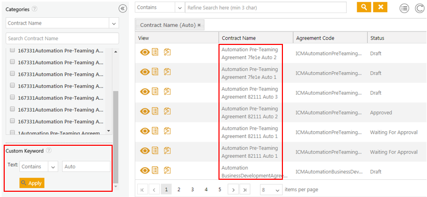
Task: Click the circular refresh icon
Action: pyautogui.click(x=420, y=8)
